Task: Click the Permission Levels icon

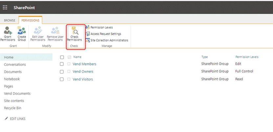Action: [88, 27]
